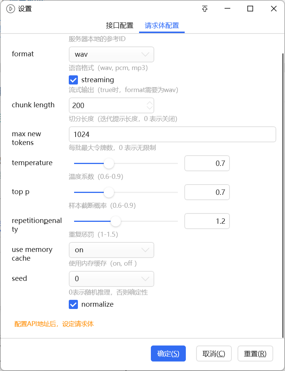The height and width of the screenshot is (371, 285).
Task: Click the repetition penalty slider handle
Action: pos(116,221)
